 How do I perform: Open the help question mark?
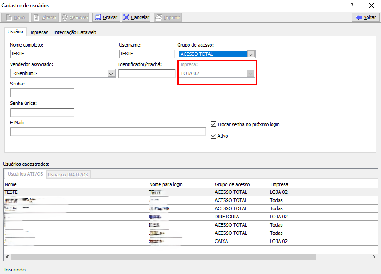pyautogui.click(x=352, y=6)
